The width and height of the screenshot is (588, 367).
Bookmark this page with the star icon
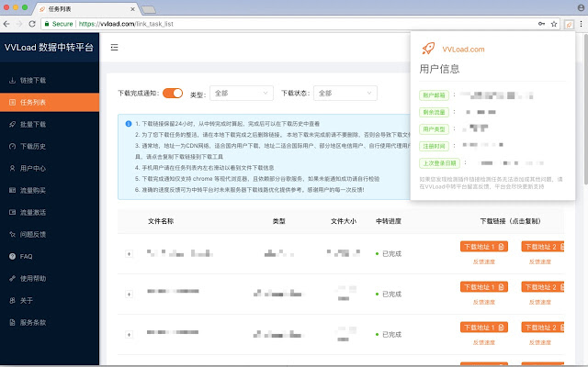(x=554, y=24)
